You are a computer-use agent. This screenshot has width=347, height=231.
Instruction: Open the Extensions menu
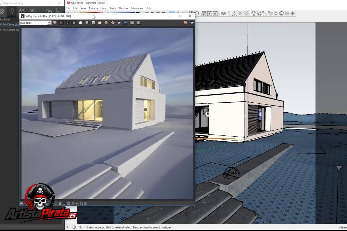coord(137,8)
